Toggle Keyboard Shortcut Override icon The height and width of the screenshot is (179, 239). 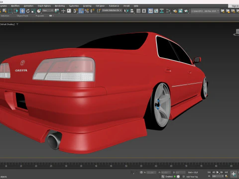coord(69,11)
